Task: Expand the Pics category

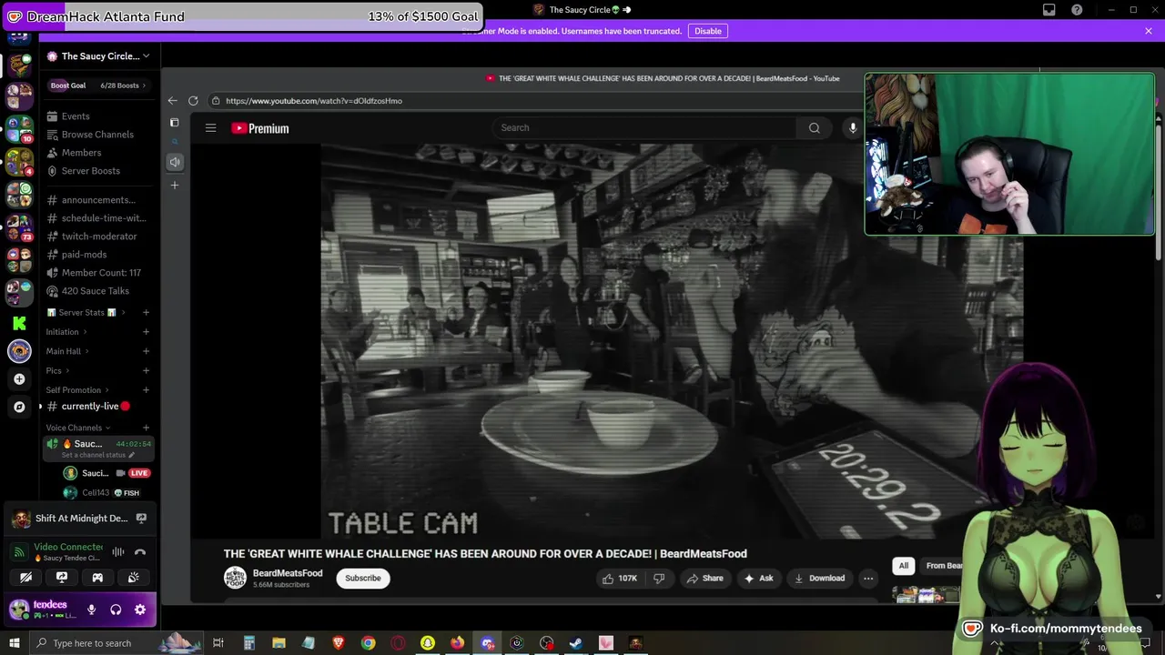Action: click(58, 371)
